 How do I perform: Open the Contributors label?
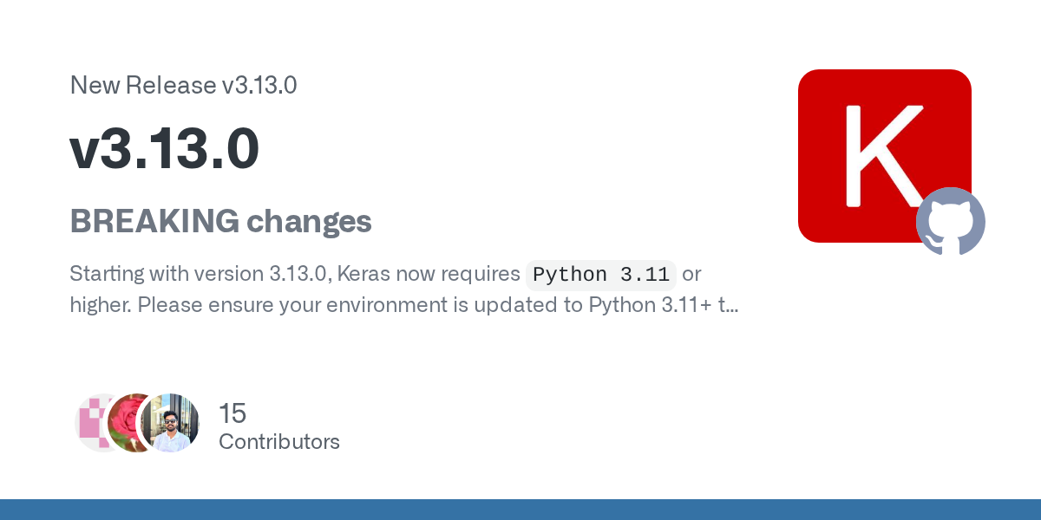[x=278, y=442]
